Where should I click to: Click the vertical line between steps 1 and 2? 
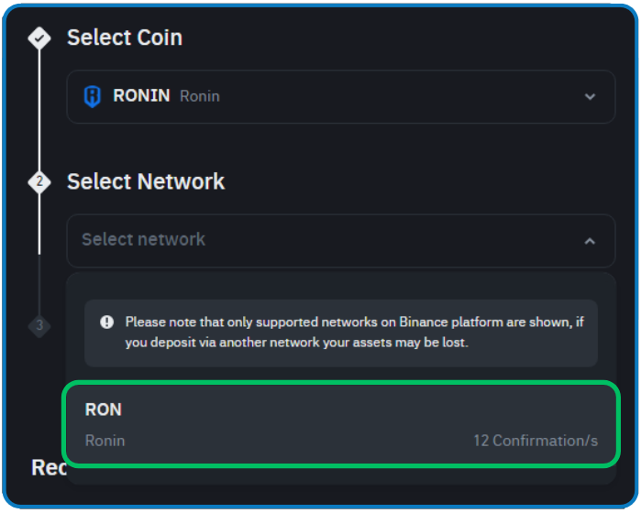[39, 110]
